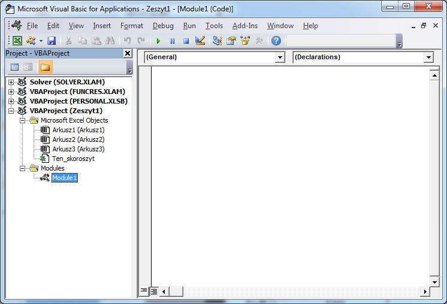Screen dimensions: 447x304
Task: Switch to Procedure View button
Action: pyautogui.click(x=144, y=291)
